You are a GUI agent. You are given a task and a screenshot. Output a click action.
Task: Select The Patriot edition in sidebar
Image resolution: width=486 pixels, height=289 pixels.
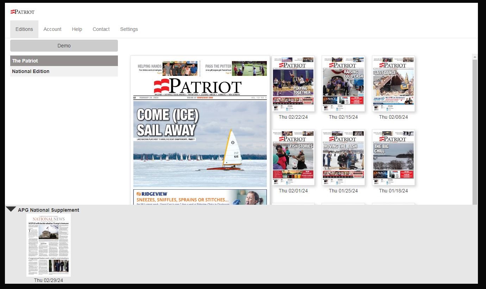pyautogui.click(x=64, y=61)
